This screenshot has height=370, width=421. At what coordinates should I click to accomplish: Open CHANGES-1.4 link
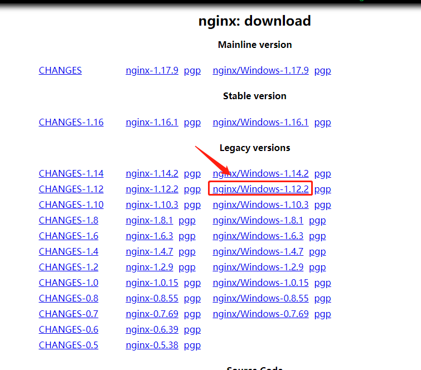point(69,251)
